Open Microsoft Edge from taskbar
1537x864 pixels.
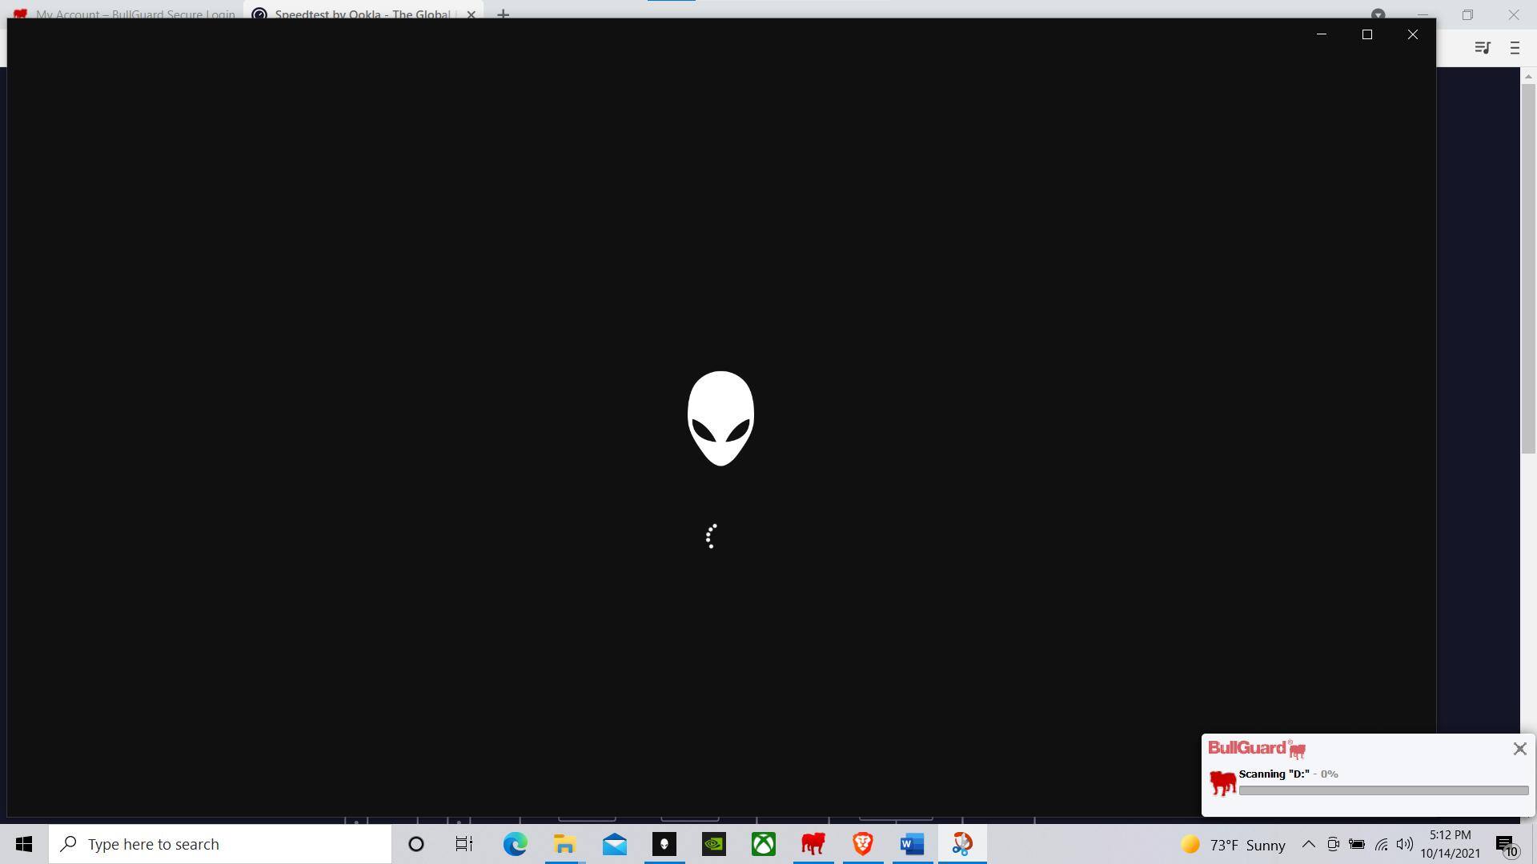coord(515,844)
